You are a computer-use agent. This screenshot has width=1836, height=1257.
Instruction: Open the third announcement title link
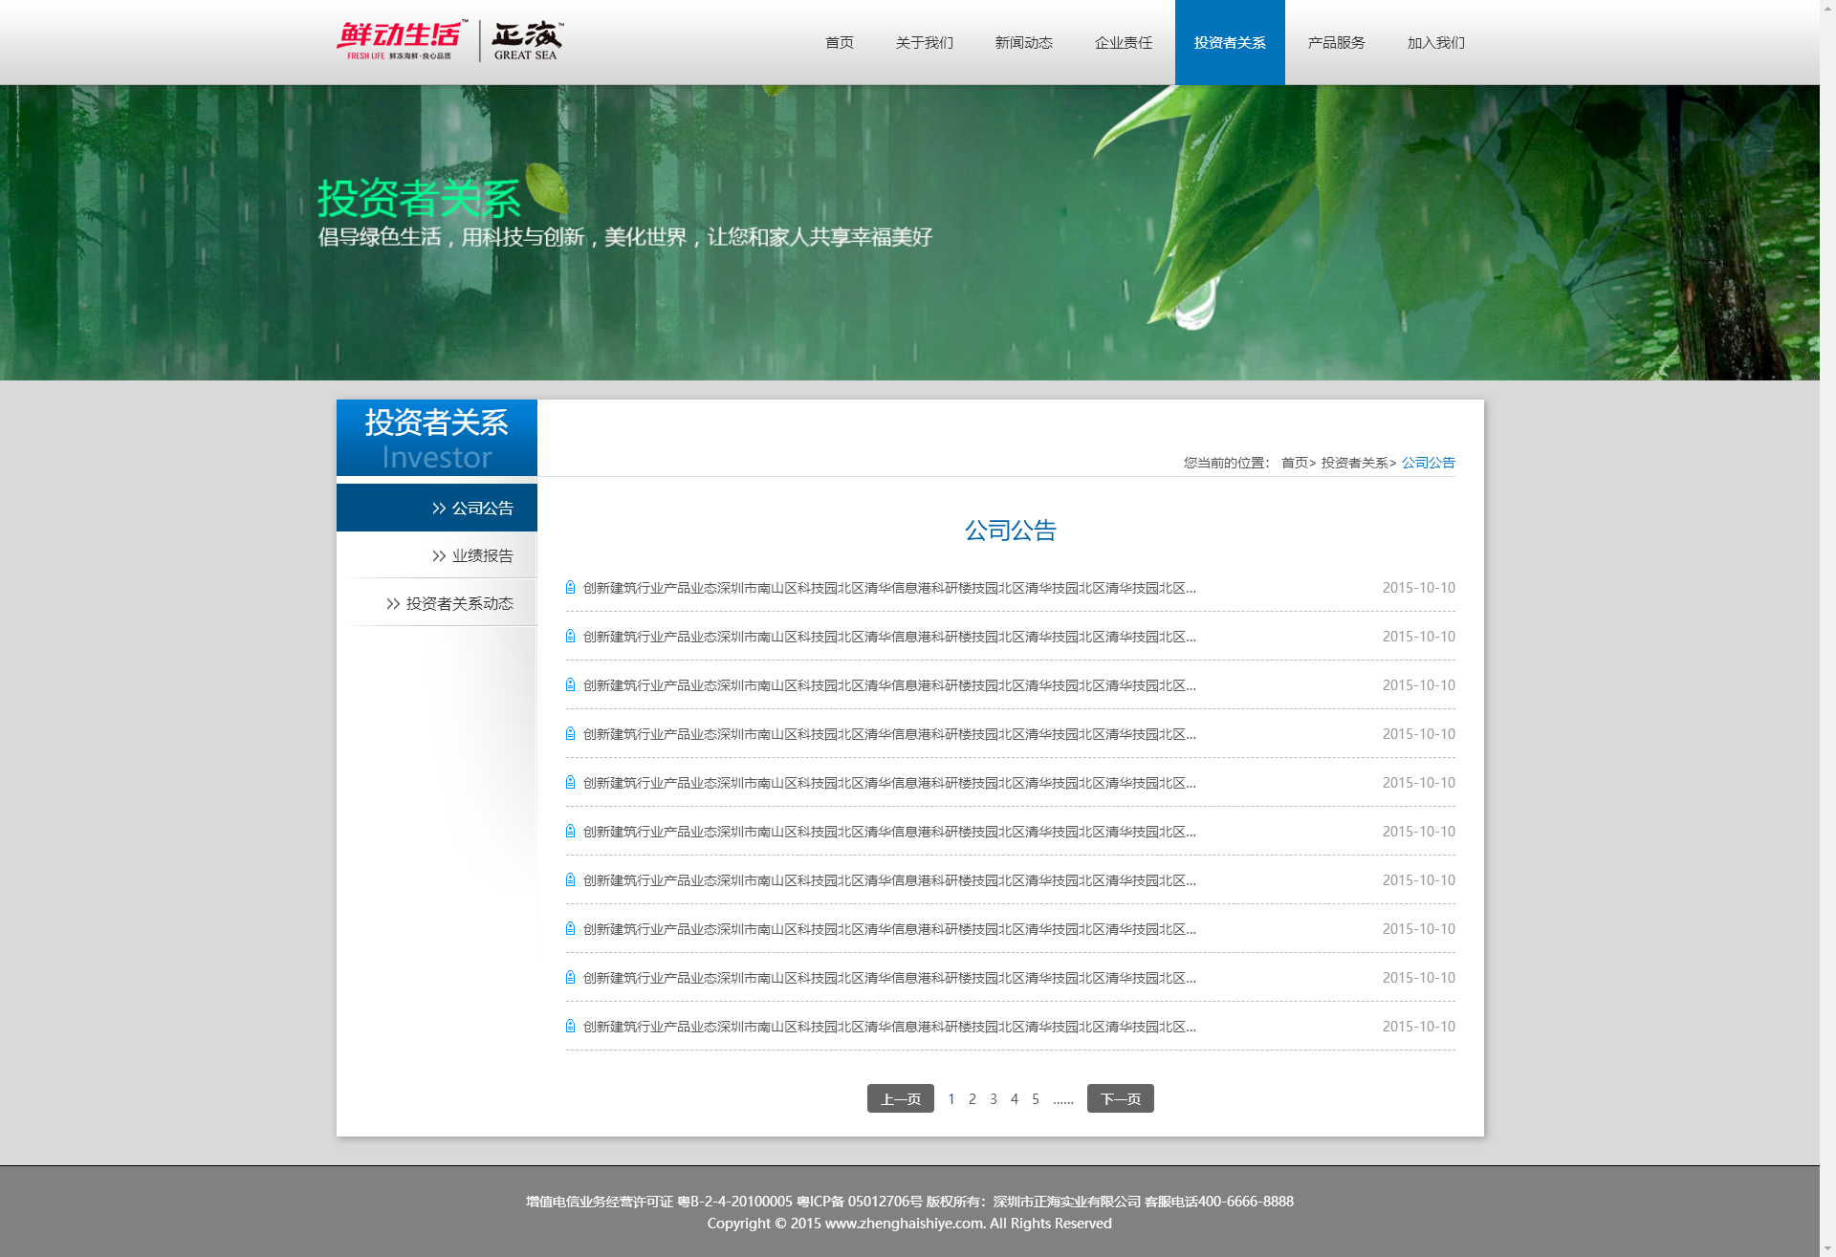889,685
